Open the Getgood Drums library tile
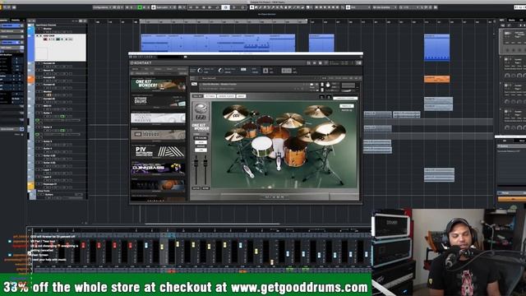Image resolution: width=526 pixels, height=296 pixels. (158, 100)
